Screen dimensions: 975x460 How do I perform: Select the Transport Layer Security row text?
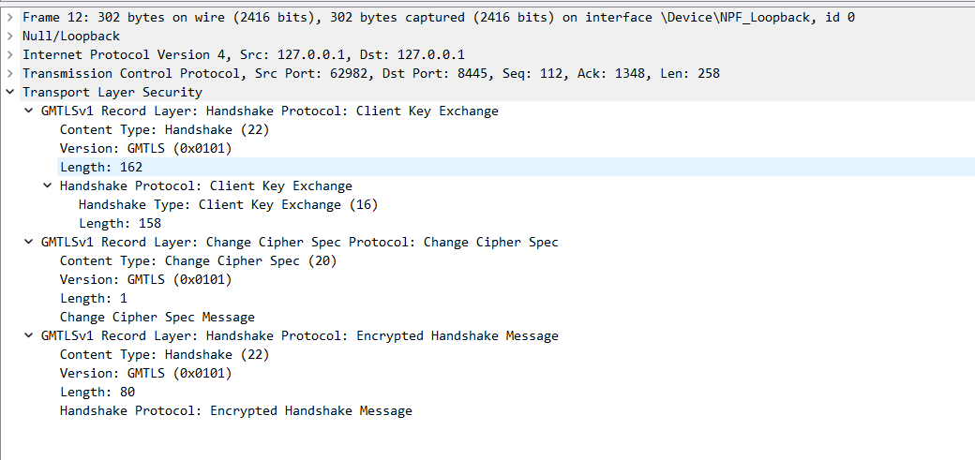(x=112, y=92)
